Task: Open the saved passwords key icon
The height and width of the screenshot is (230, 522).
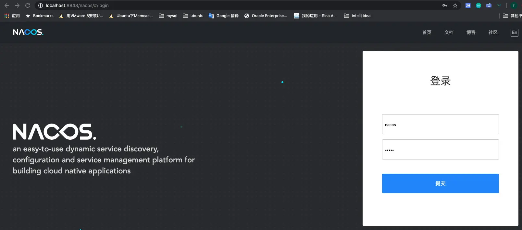Action: [445, 5]
